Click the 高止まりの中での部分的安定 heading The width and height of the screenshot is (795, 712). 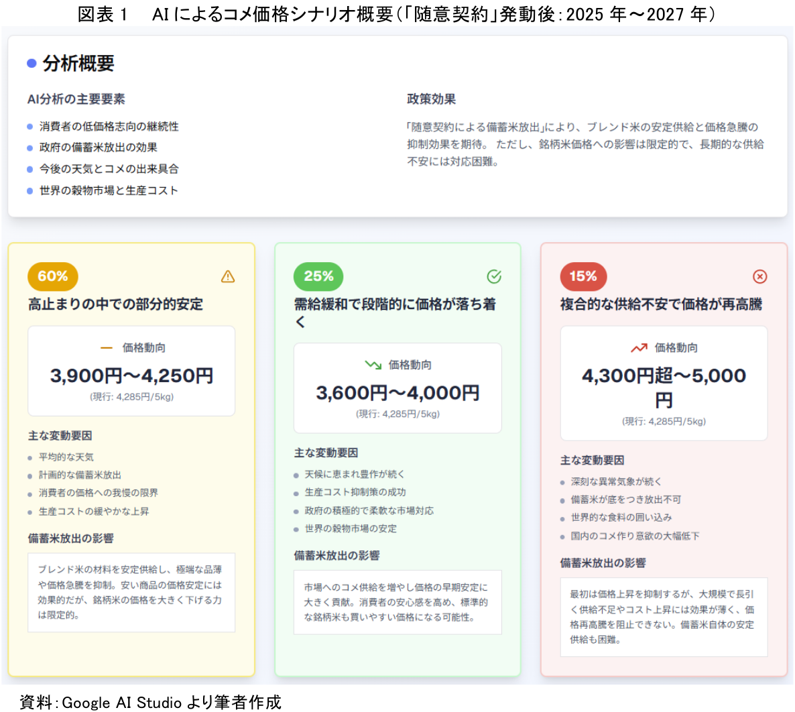point(115,304)
